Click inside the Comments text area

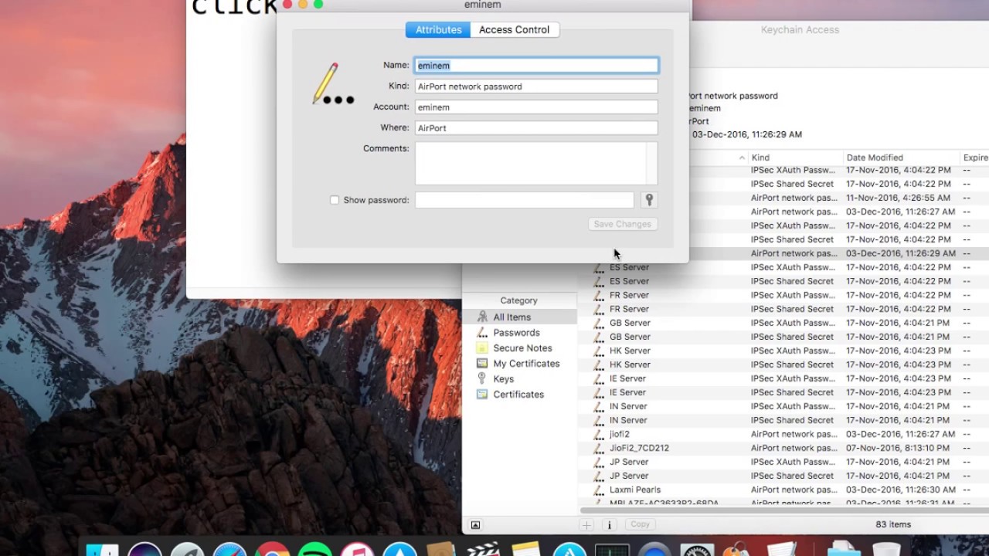(x=531, y=163)
